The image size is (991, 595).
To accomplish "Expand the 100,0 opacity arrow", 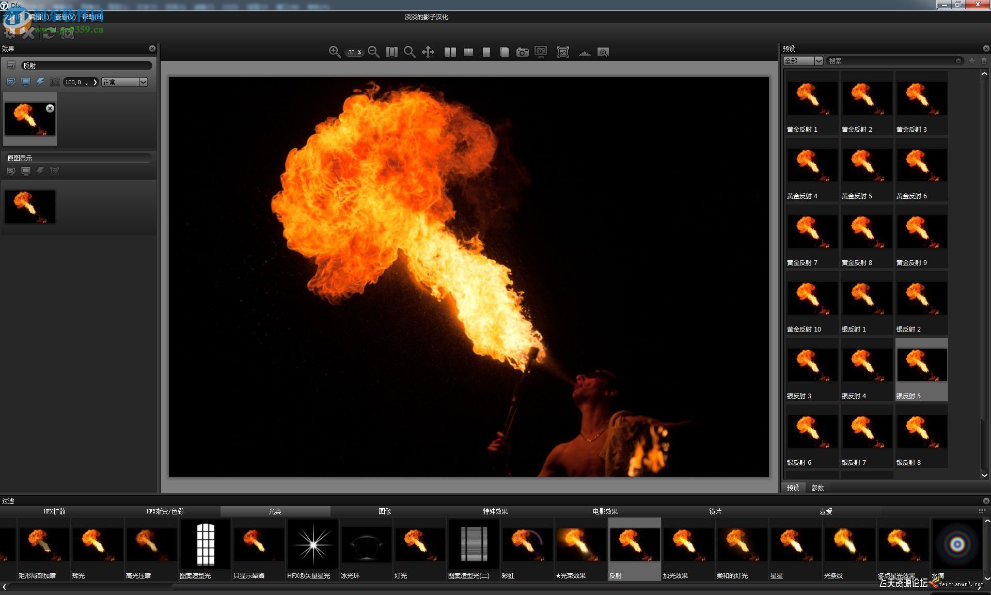I will coord(95,82).
